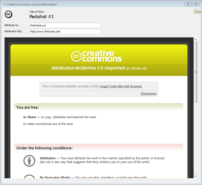Click the Attribute to field
This screenshot has height=185, width=202.
coord(65,25)
